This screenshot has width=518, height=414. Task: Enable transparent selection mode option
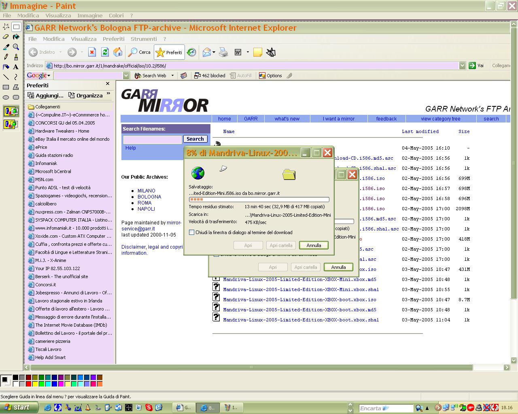coord(11,124)
